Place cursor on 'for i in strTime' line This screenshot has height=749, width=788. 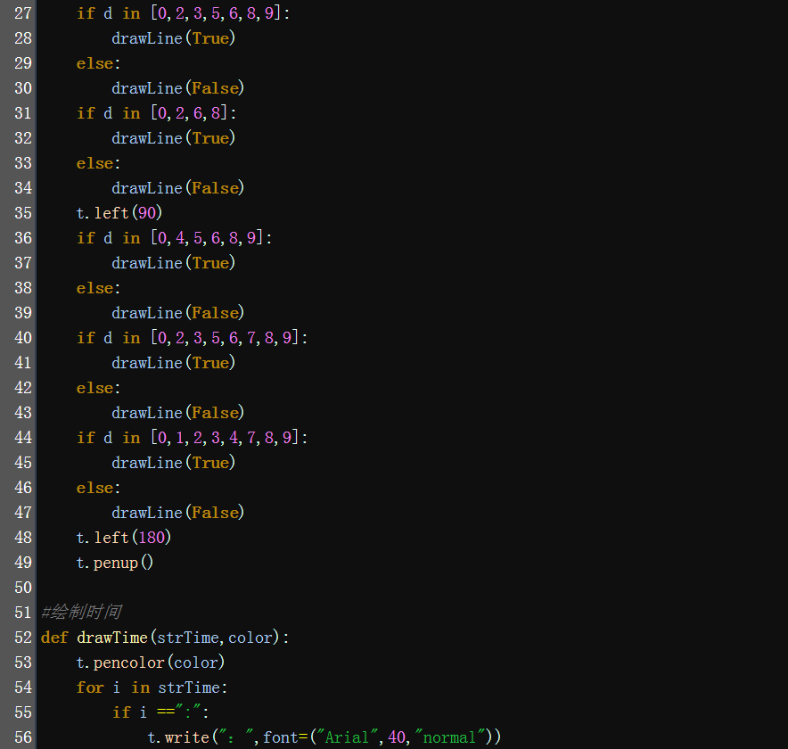coord(152,687)
